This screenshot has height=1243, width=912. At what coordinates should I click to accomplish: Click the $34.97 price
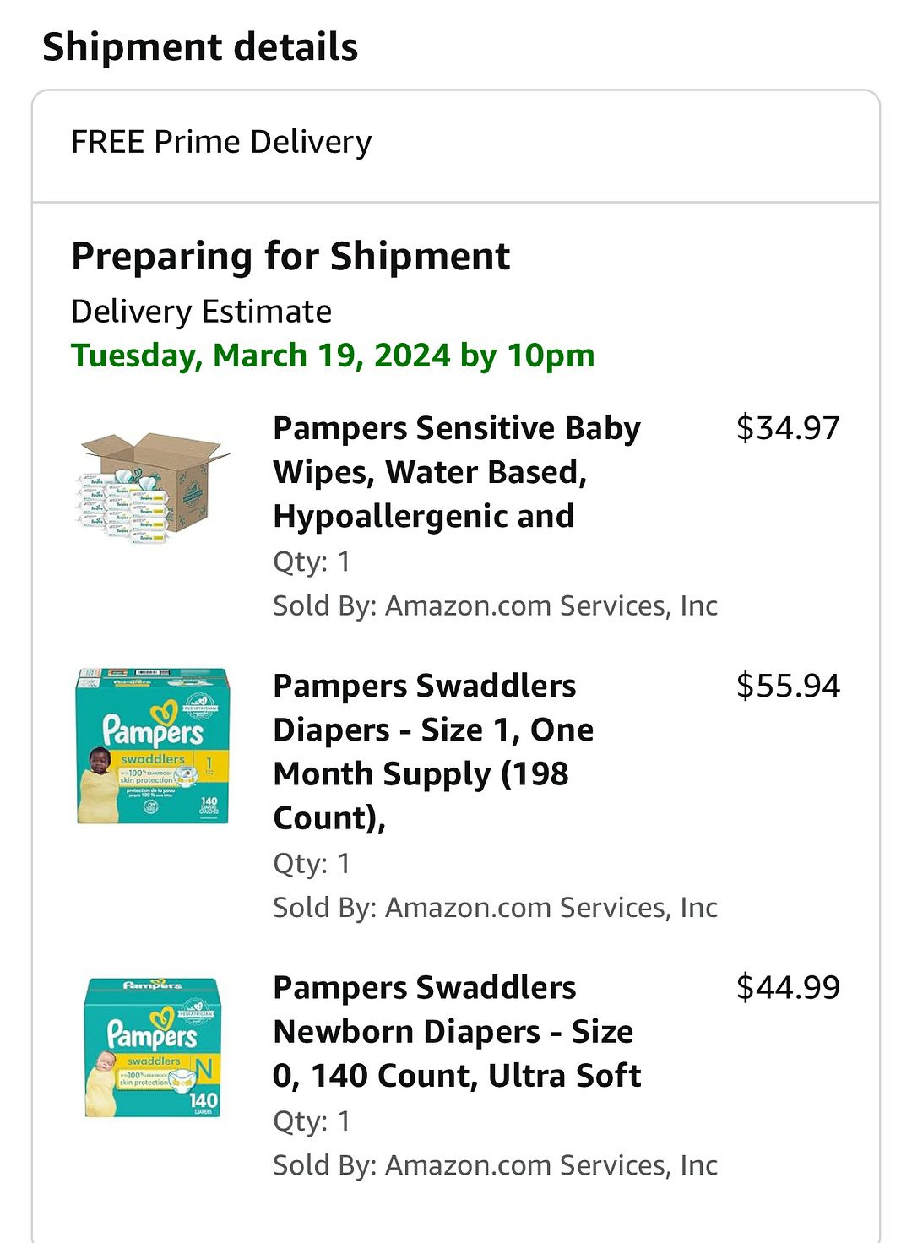coord(787,428)
